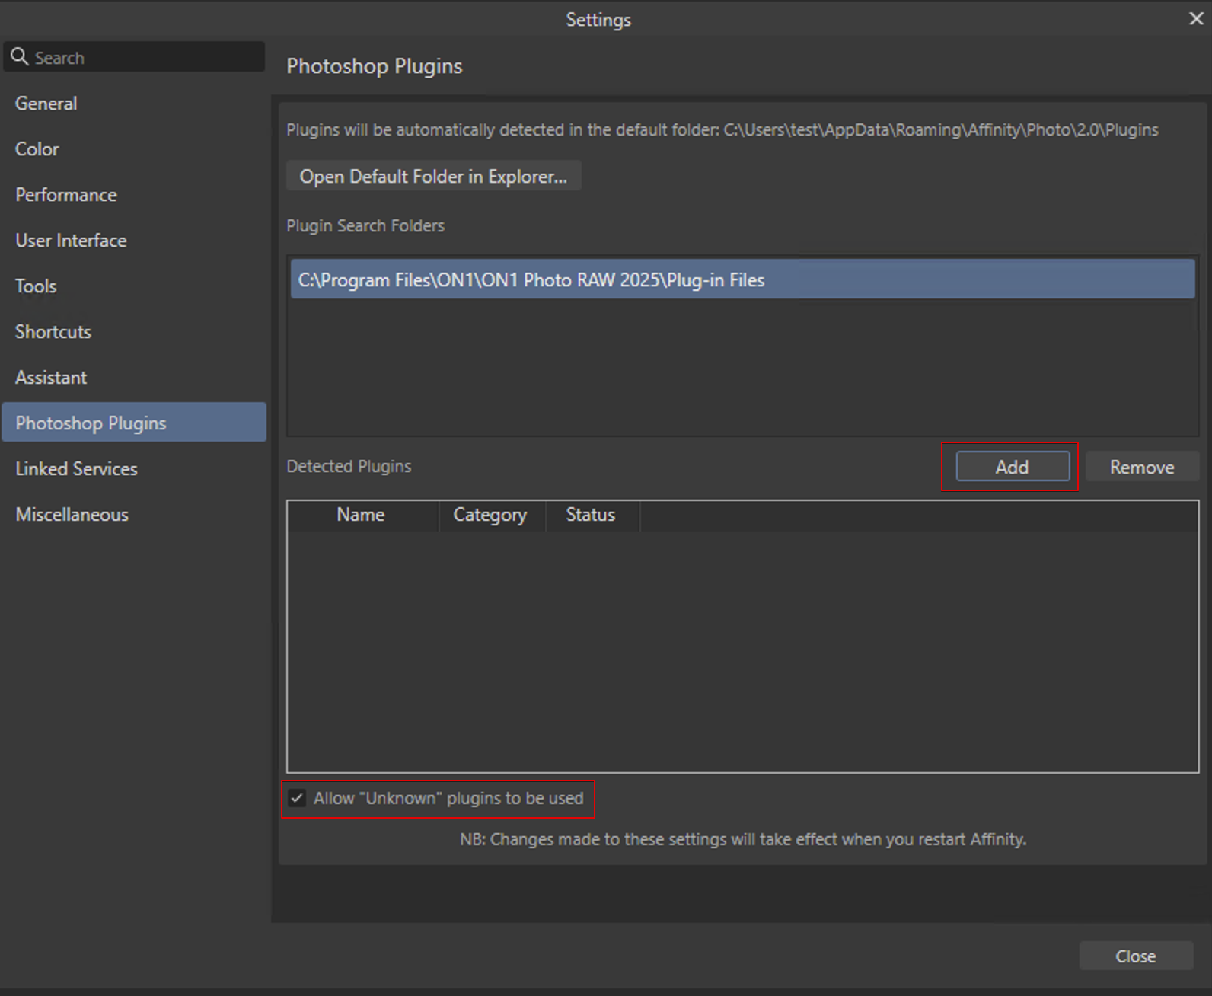Image resolution: width=1212 pixels, height=996 pixels.
Task: Remove the selected plugin search folder
Action: click(x=1141, y=467)
